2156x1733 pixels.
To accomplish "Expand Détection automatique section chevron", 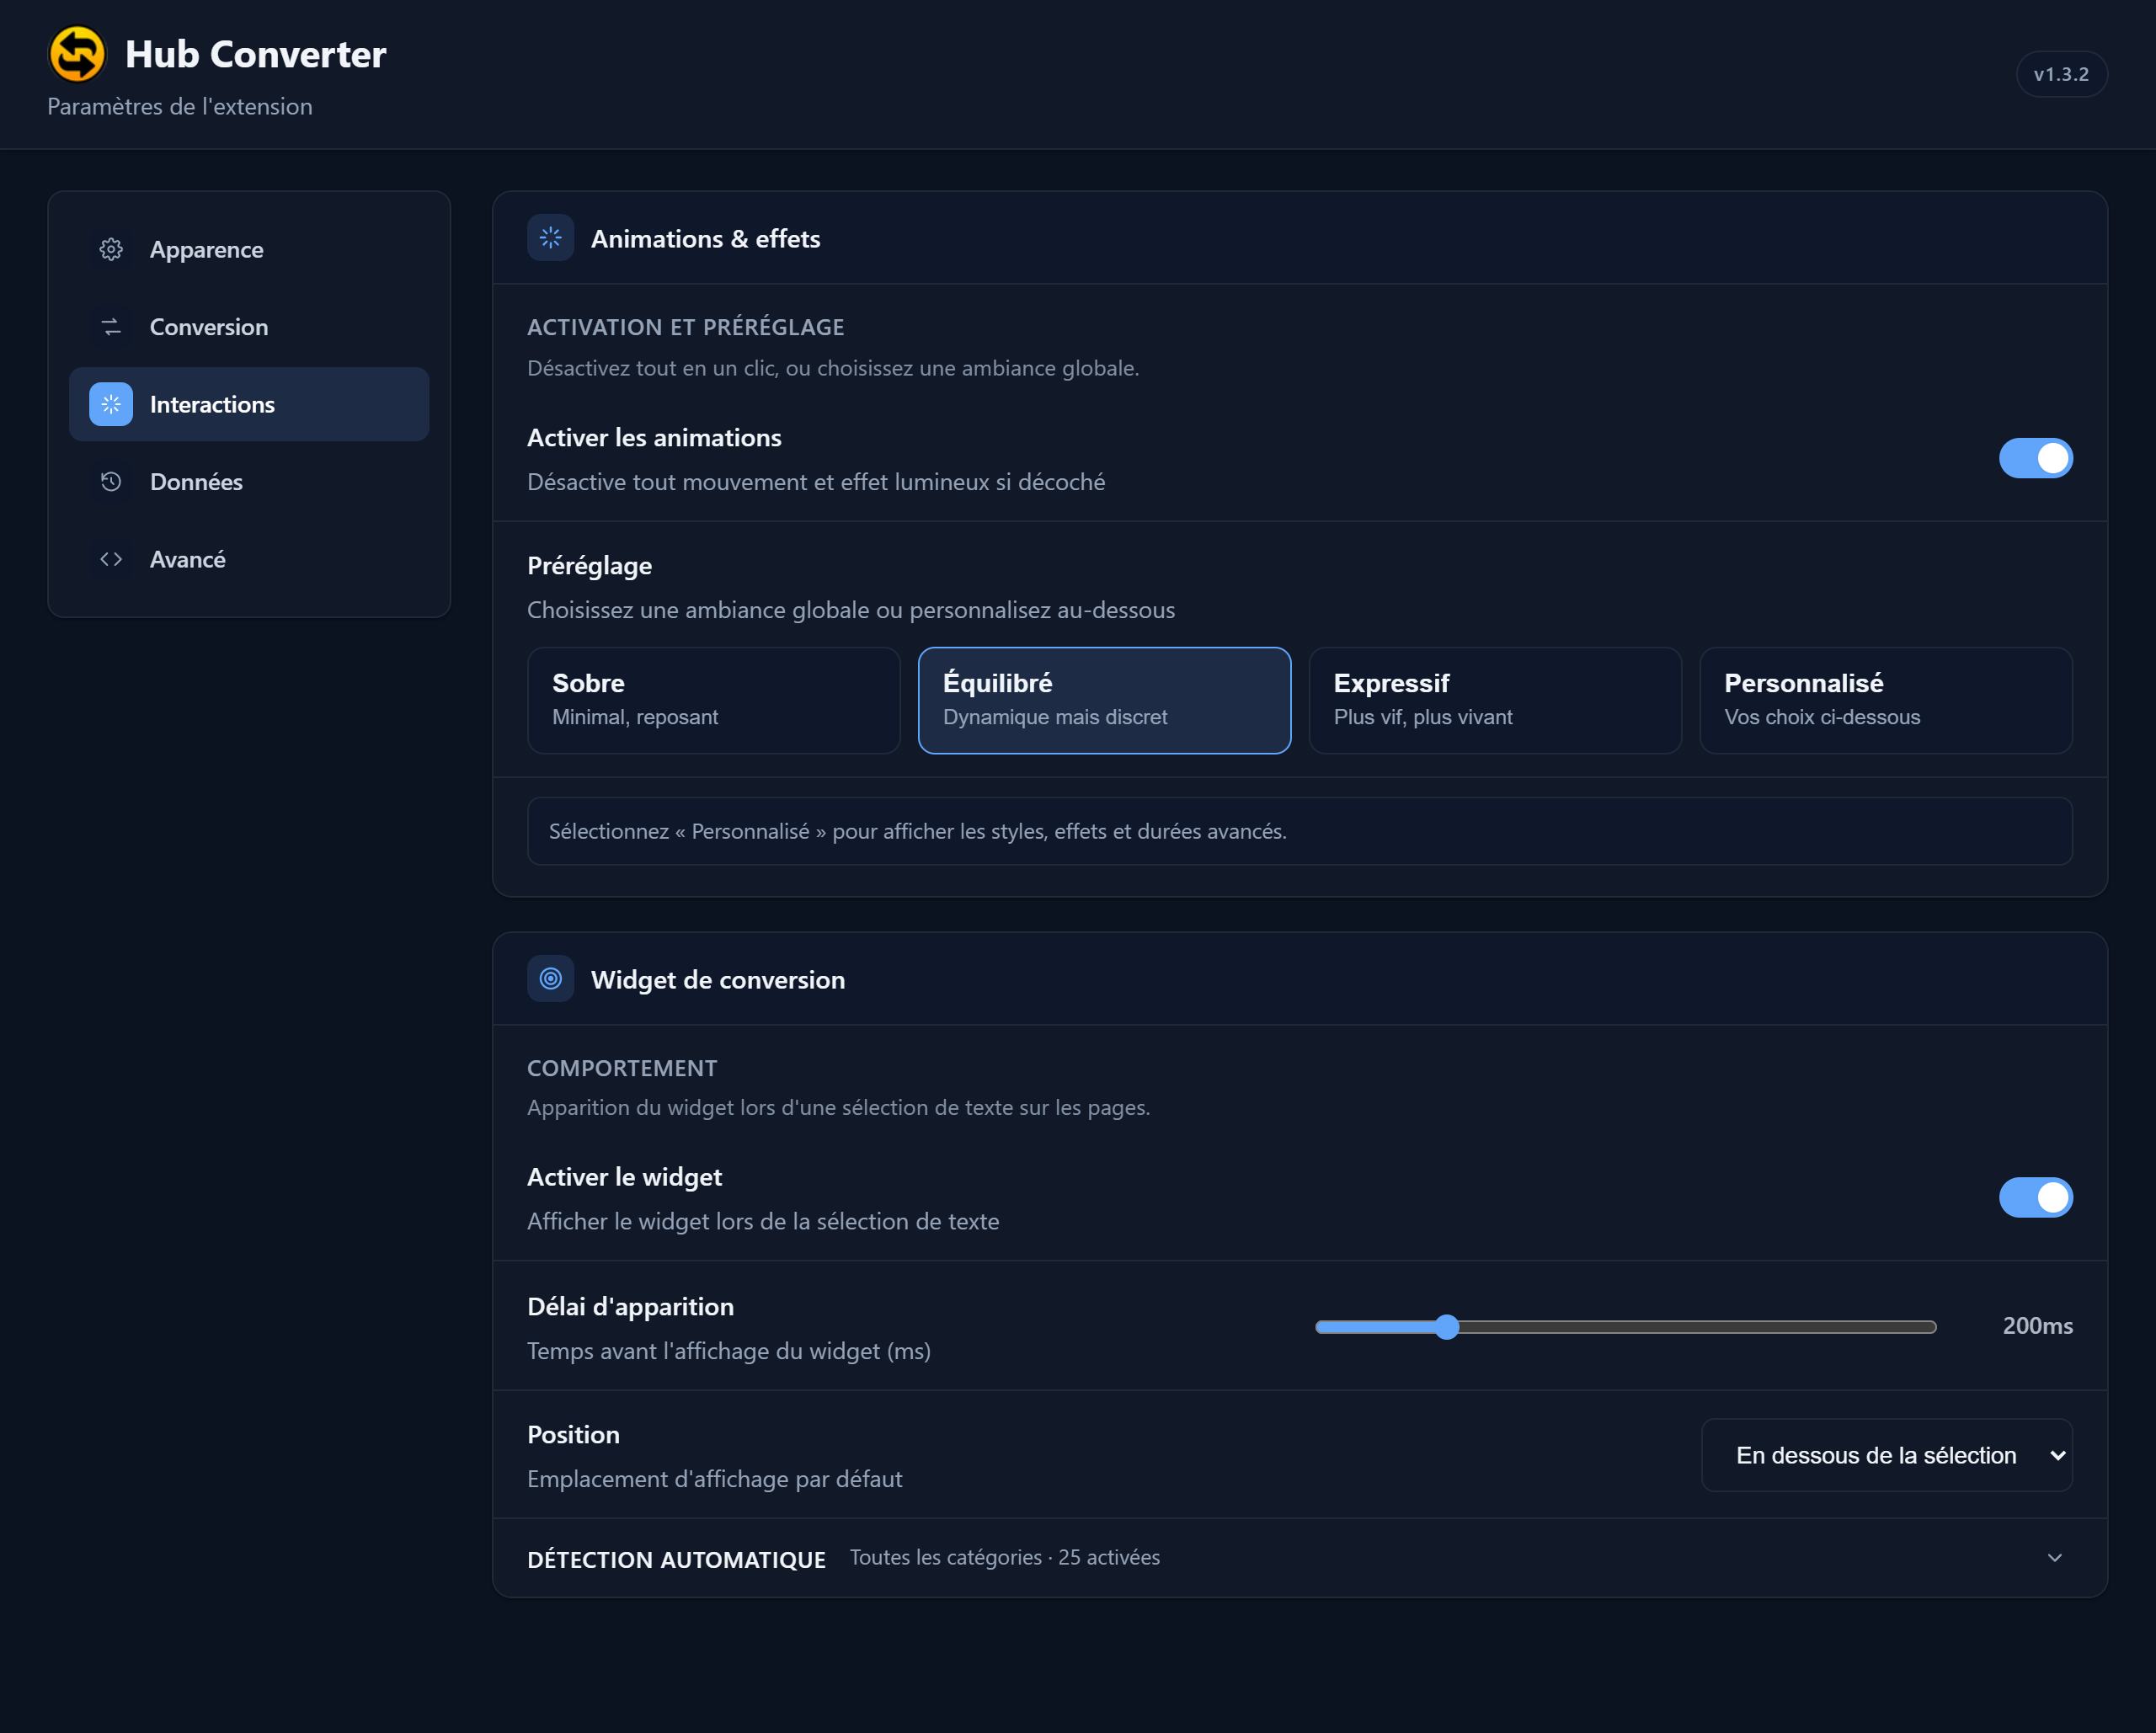I will click(x=2055, y=1558).
